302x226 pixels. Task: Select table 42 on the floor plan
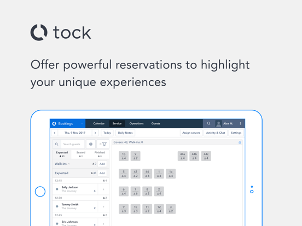pyautogui.click(x=135, y=174)
